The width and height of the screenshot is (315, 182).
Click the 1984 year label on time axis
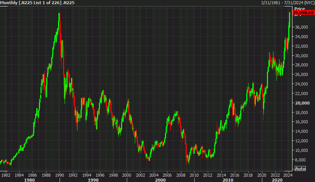tap(19, 175)
